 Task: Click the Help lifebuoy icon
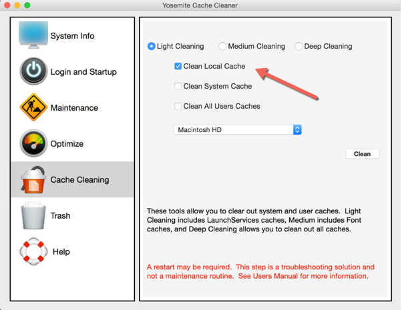pyautogui.click(x=33, y=251)
